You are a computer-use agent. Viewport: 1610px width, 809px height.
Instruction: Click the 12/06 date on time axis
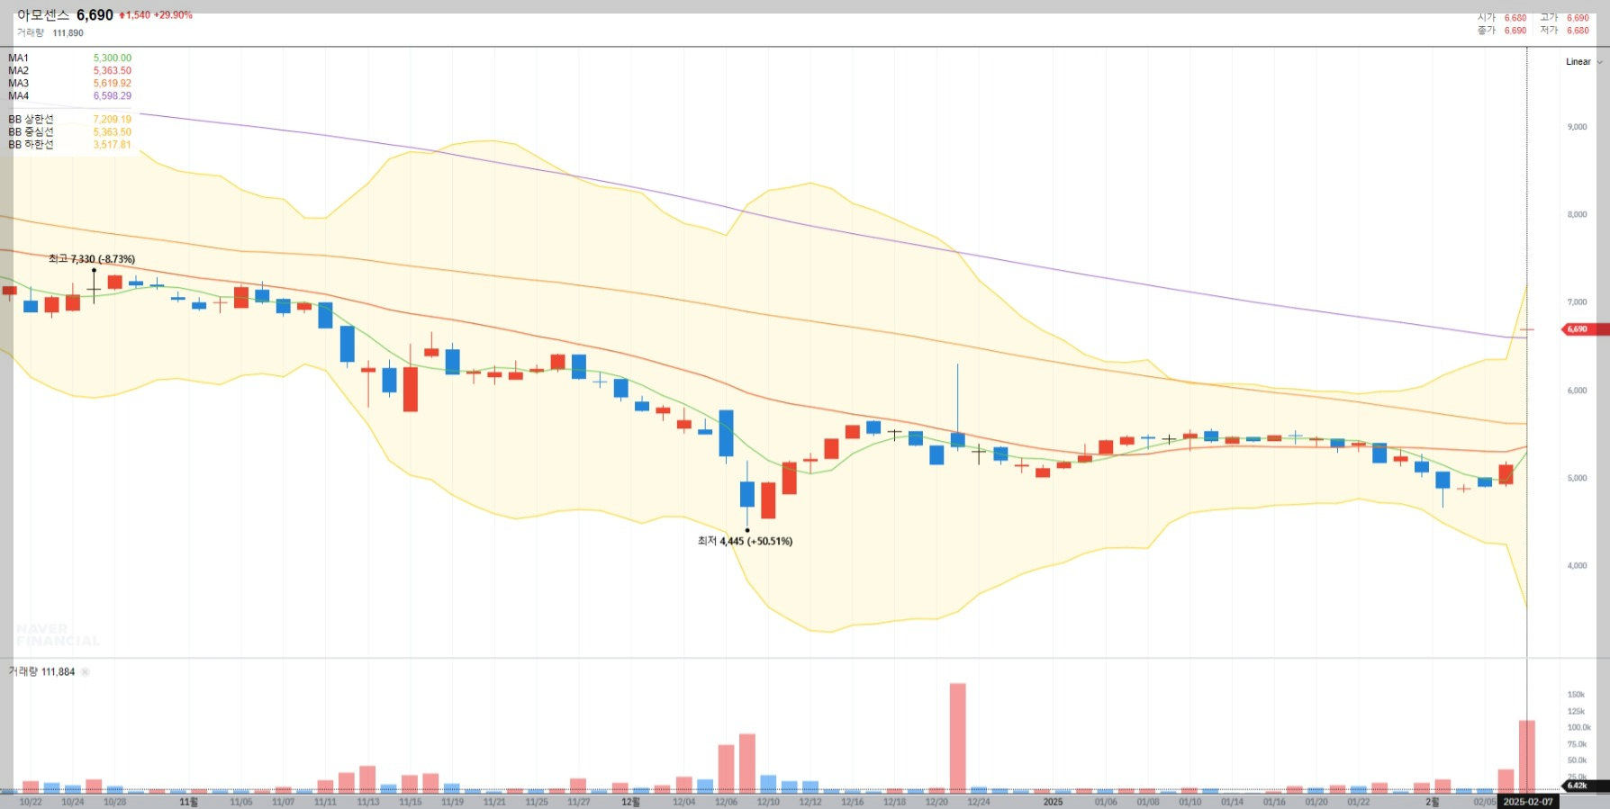pos(726,802)
